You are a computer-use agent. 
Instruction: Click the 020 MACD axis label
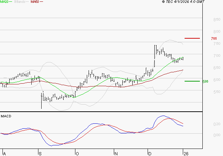coord(217,124)
